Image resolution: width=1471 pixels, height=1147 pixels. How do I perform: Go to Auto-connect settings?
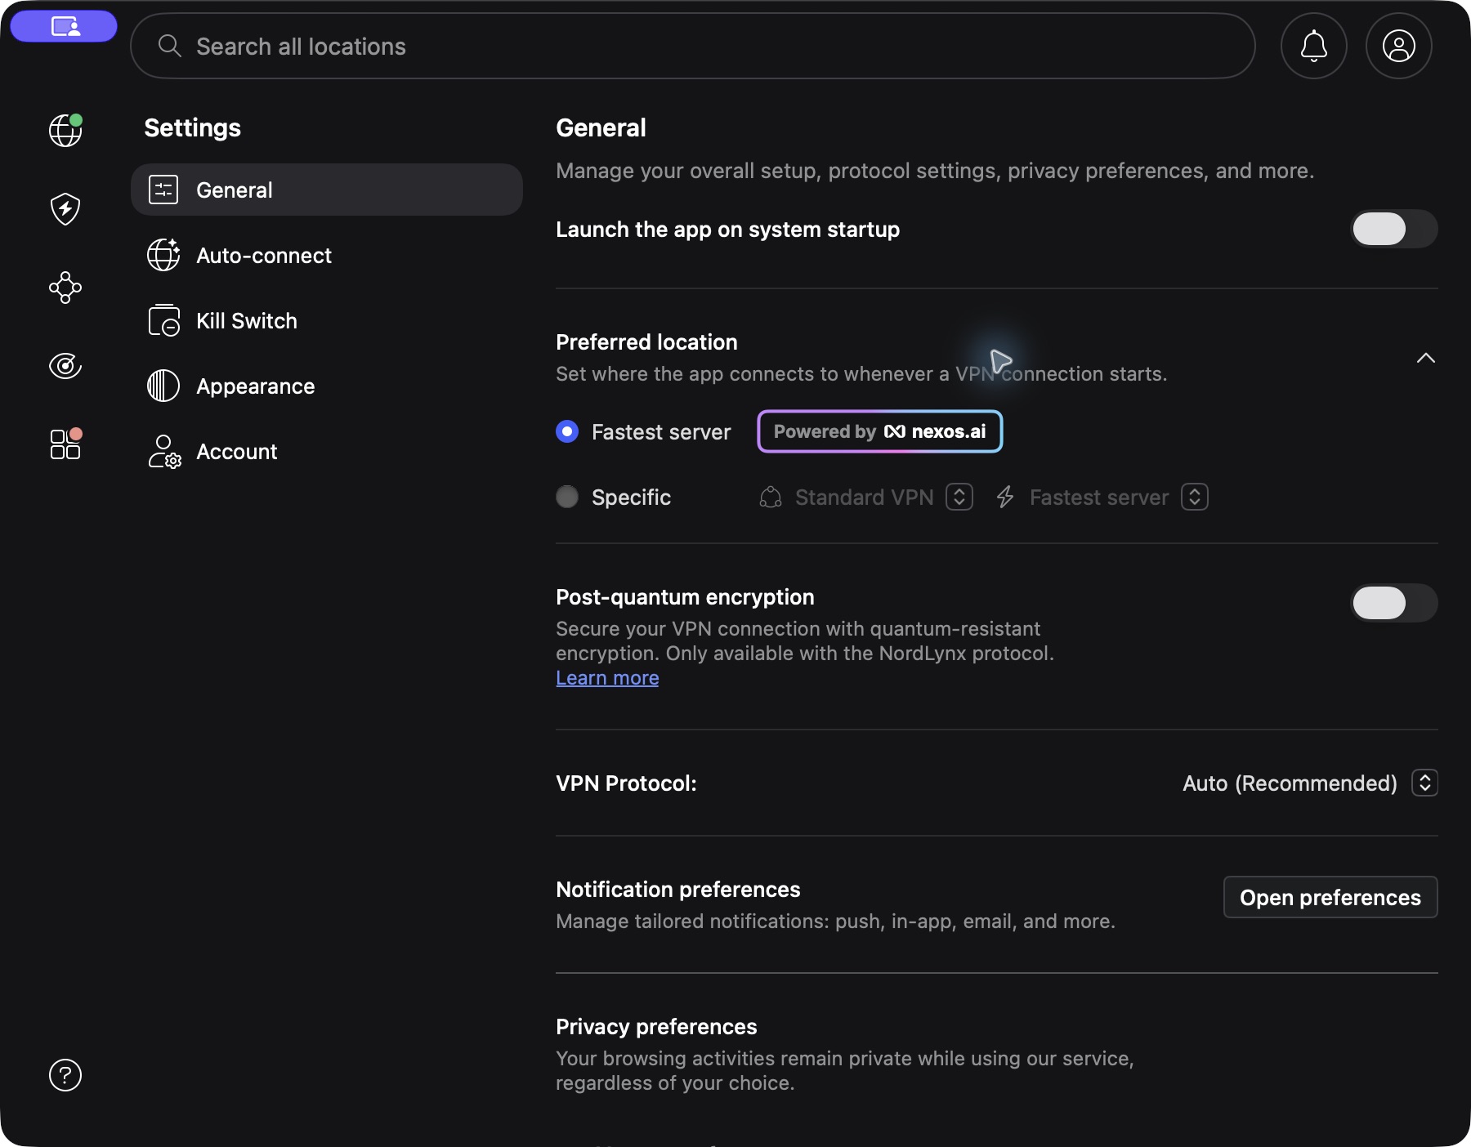(x=327, y=255)
